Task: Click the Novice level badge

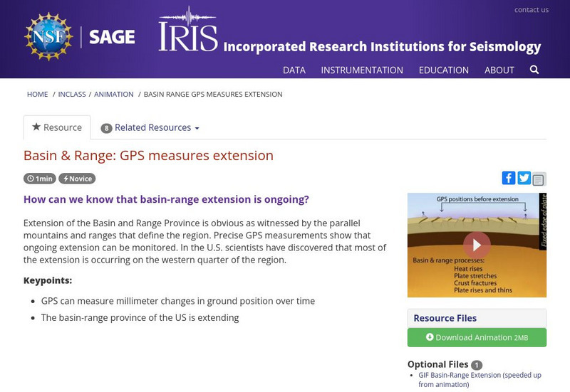Action: coord(77,179)
